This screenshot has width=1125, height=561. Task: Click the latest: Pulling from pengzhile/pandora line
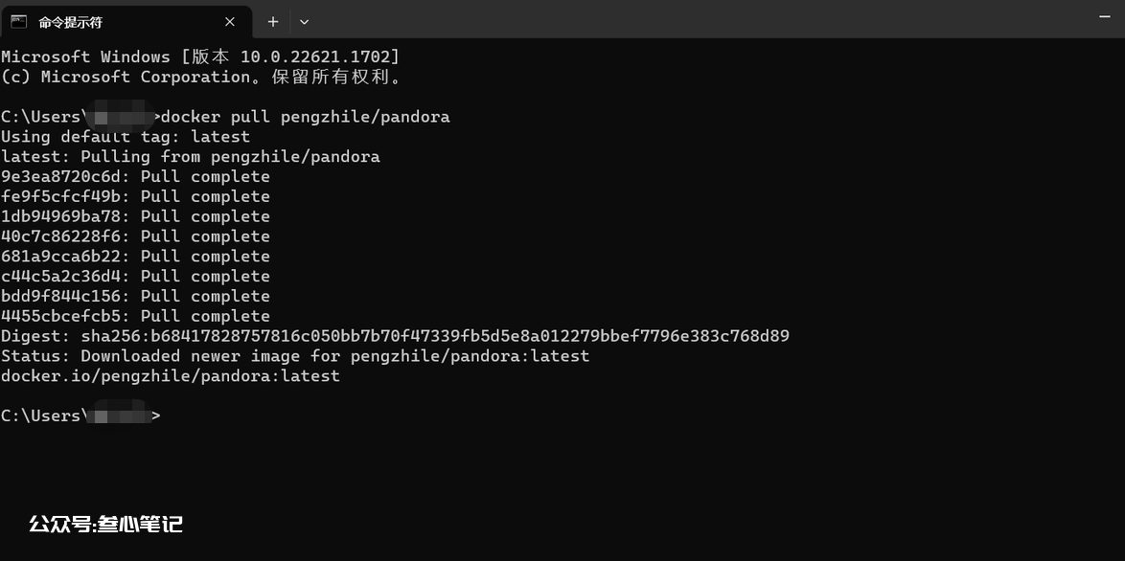point(190,157)
